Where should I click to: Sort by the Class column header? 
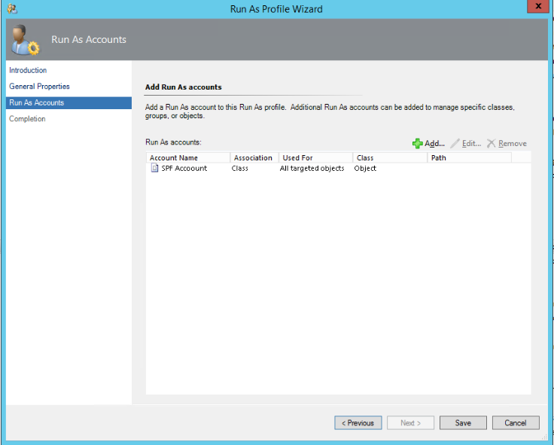tap(389, 157)
